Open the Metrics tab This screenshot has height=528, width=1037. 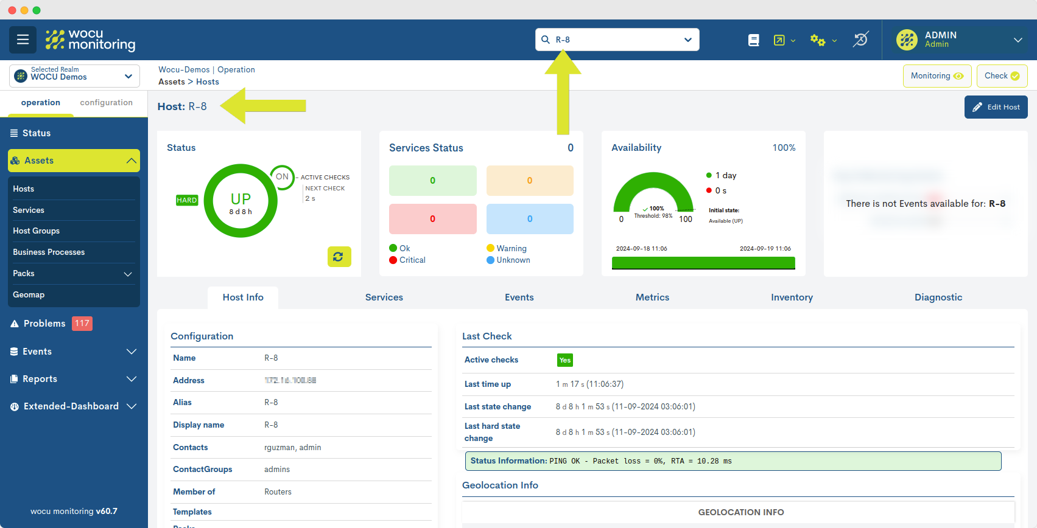[x=652, y=297]
